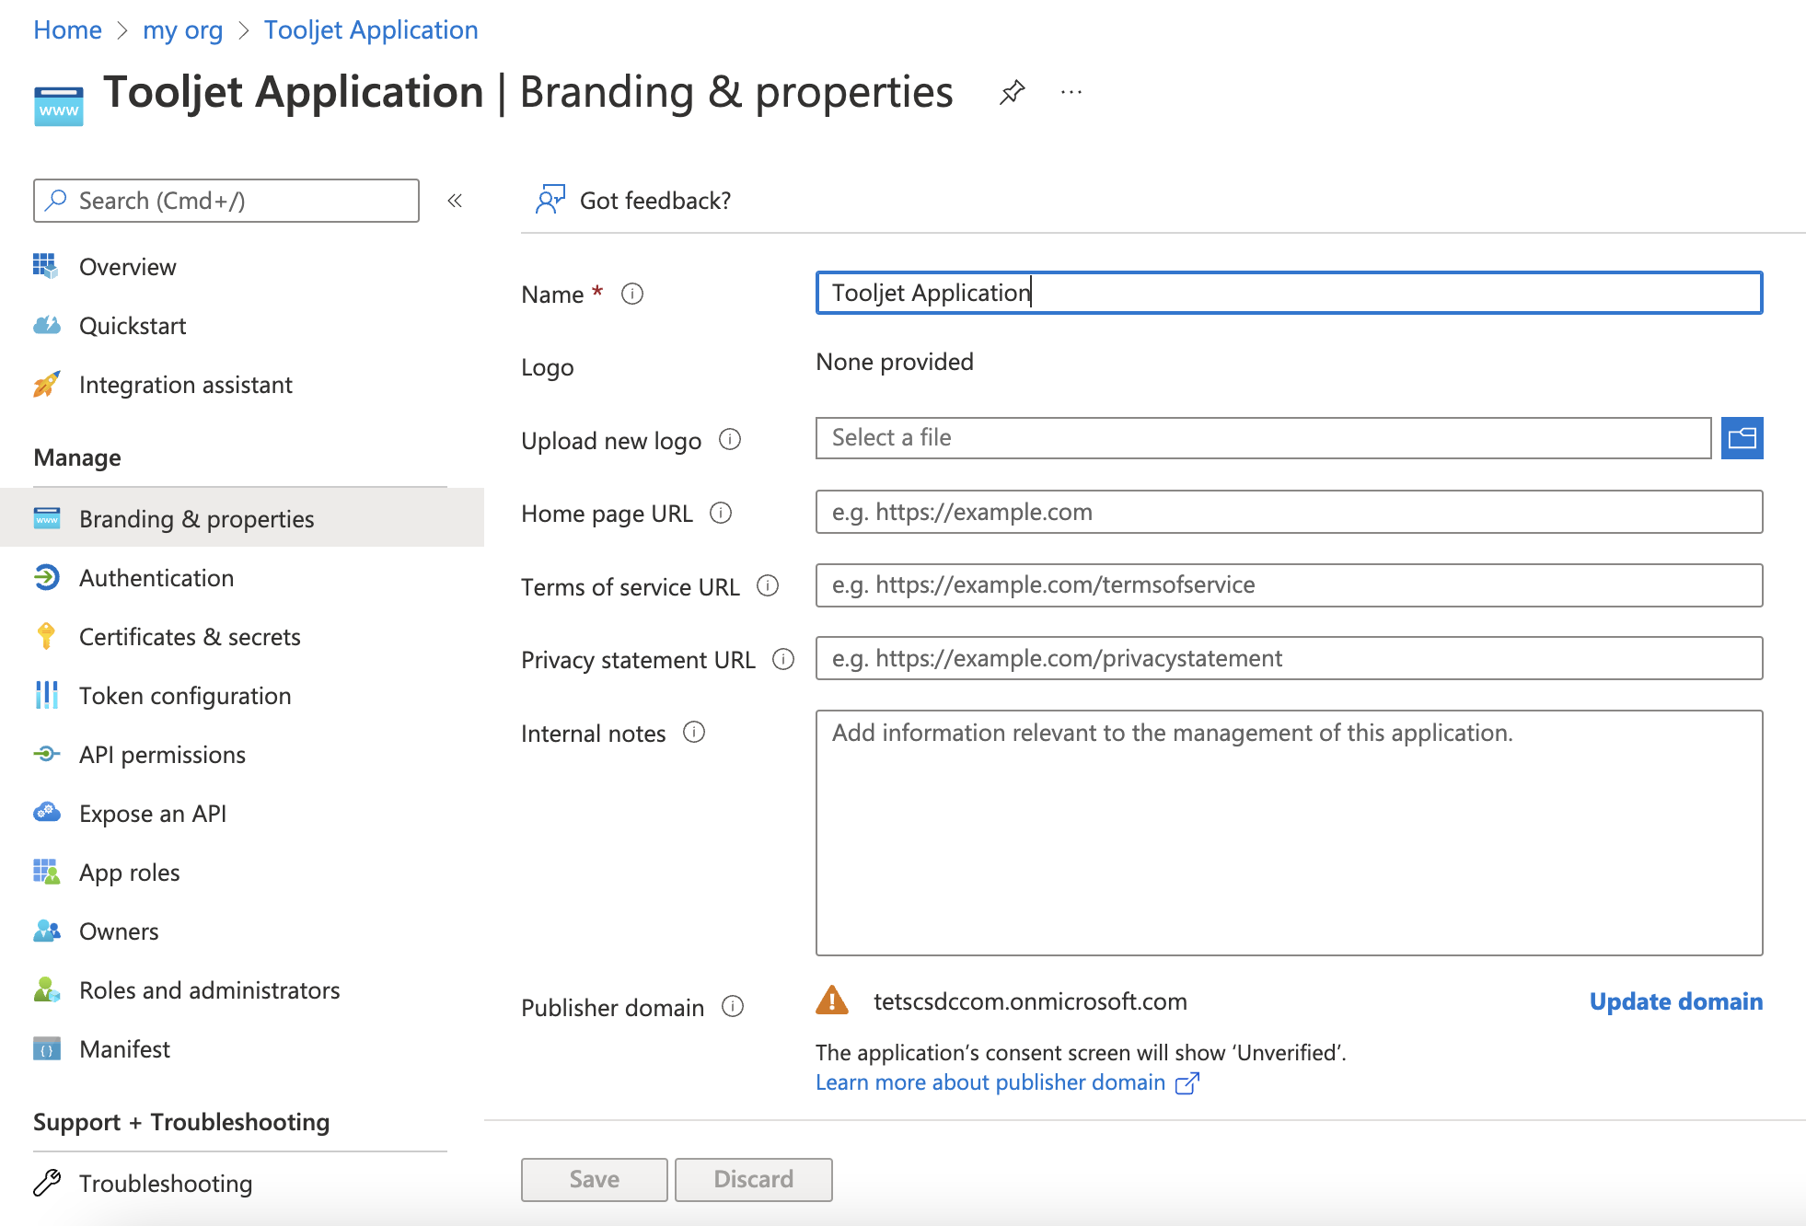This screenshot has width=1806, height=1226.
Task: Click the Privacy statement URL field
Action: tap(1289, 658)
